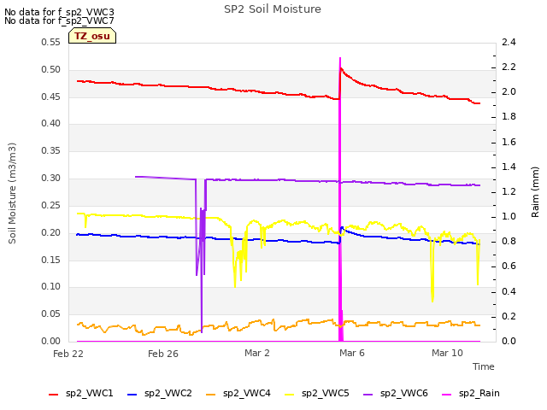Click the 0.8 right axis tick label
This screenshot has height=410, width=547.
509,241
